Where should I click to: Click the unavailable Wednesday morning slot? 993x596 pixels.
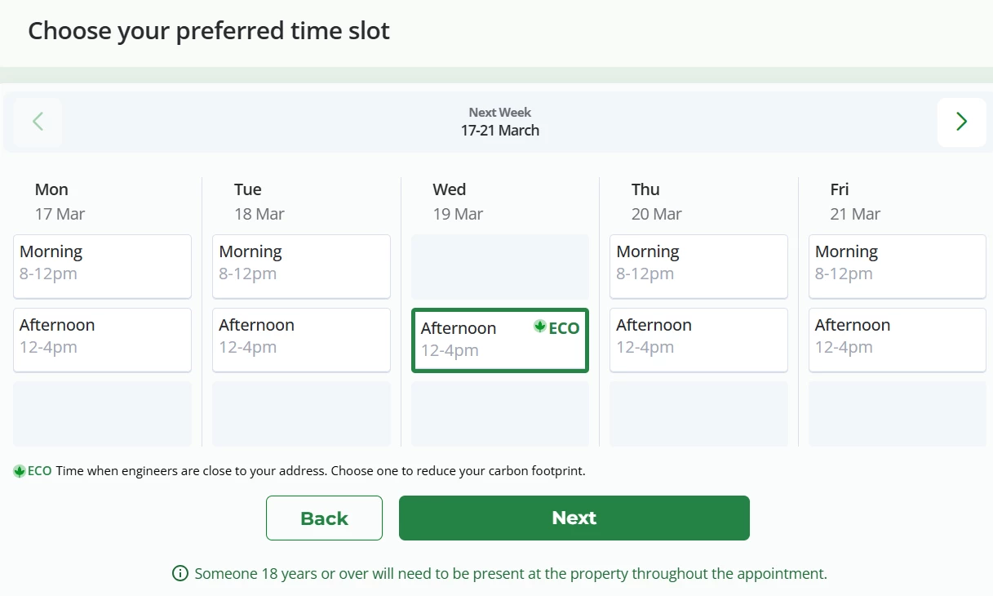pos(499,266)
